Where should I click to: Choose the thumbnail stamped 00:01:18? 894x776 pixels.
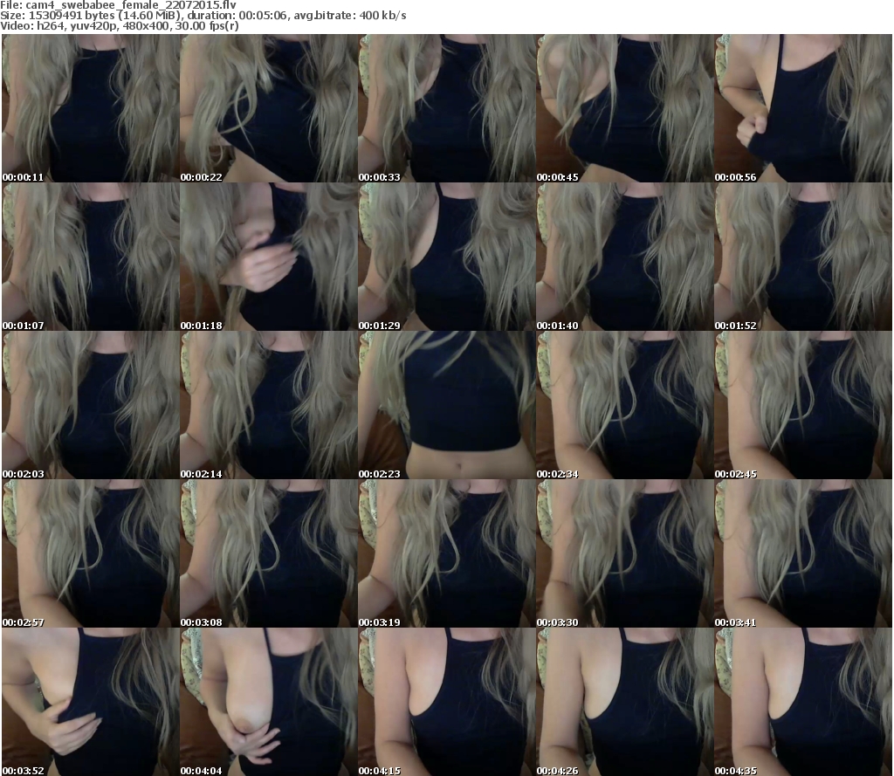[x=269, y=257]
